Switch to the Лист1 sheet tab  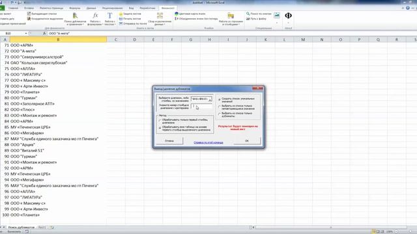coord(42,227)
